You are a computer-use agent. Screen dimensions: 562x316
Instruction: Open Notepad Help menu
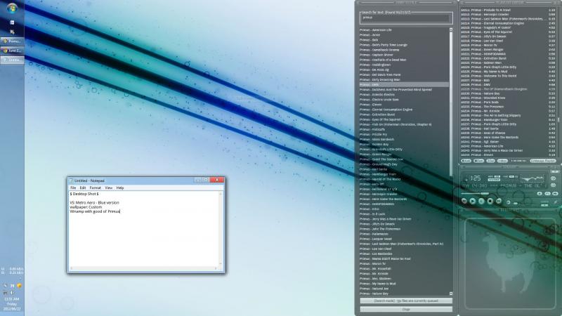tap(120, 187)
